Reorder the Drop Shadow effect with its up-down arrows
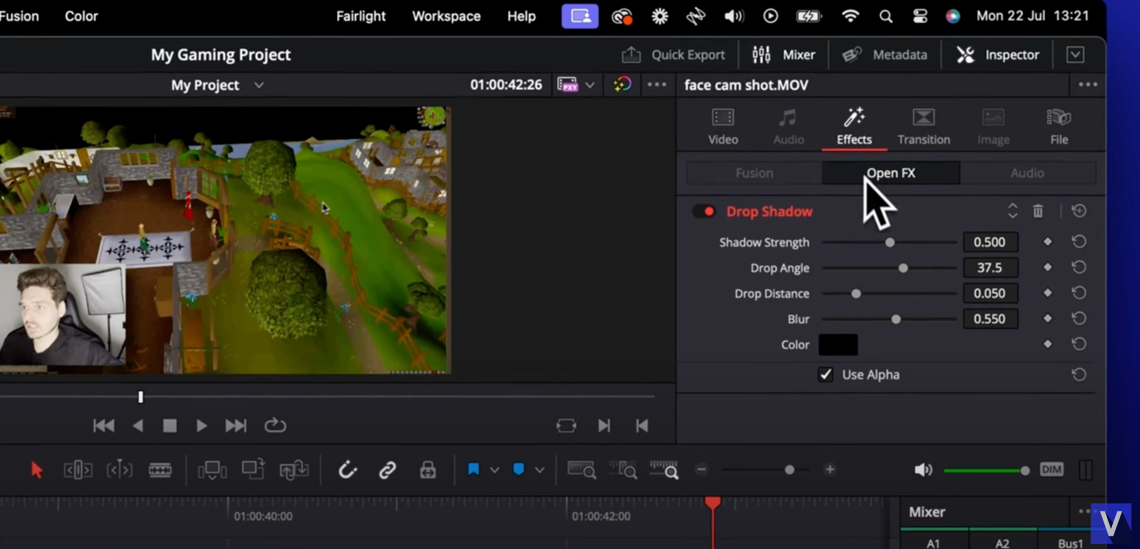The image size is (1140, 549). tap(1012, 211)
